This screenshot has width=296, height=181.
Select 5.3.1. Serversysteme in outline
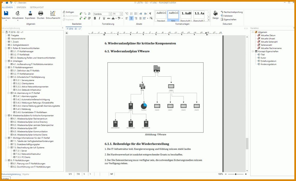click(x=25, y=80)
